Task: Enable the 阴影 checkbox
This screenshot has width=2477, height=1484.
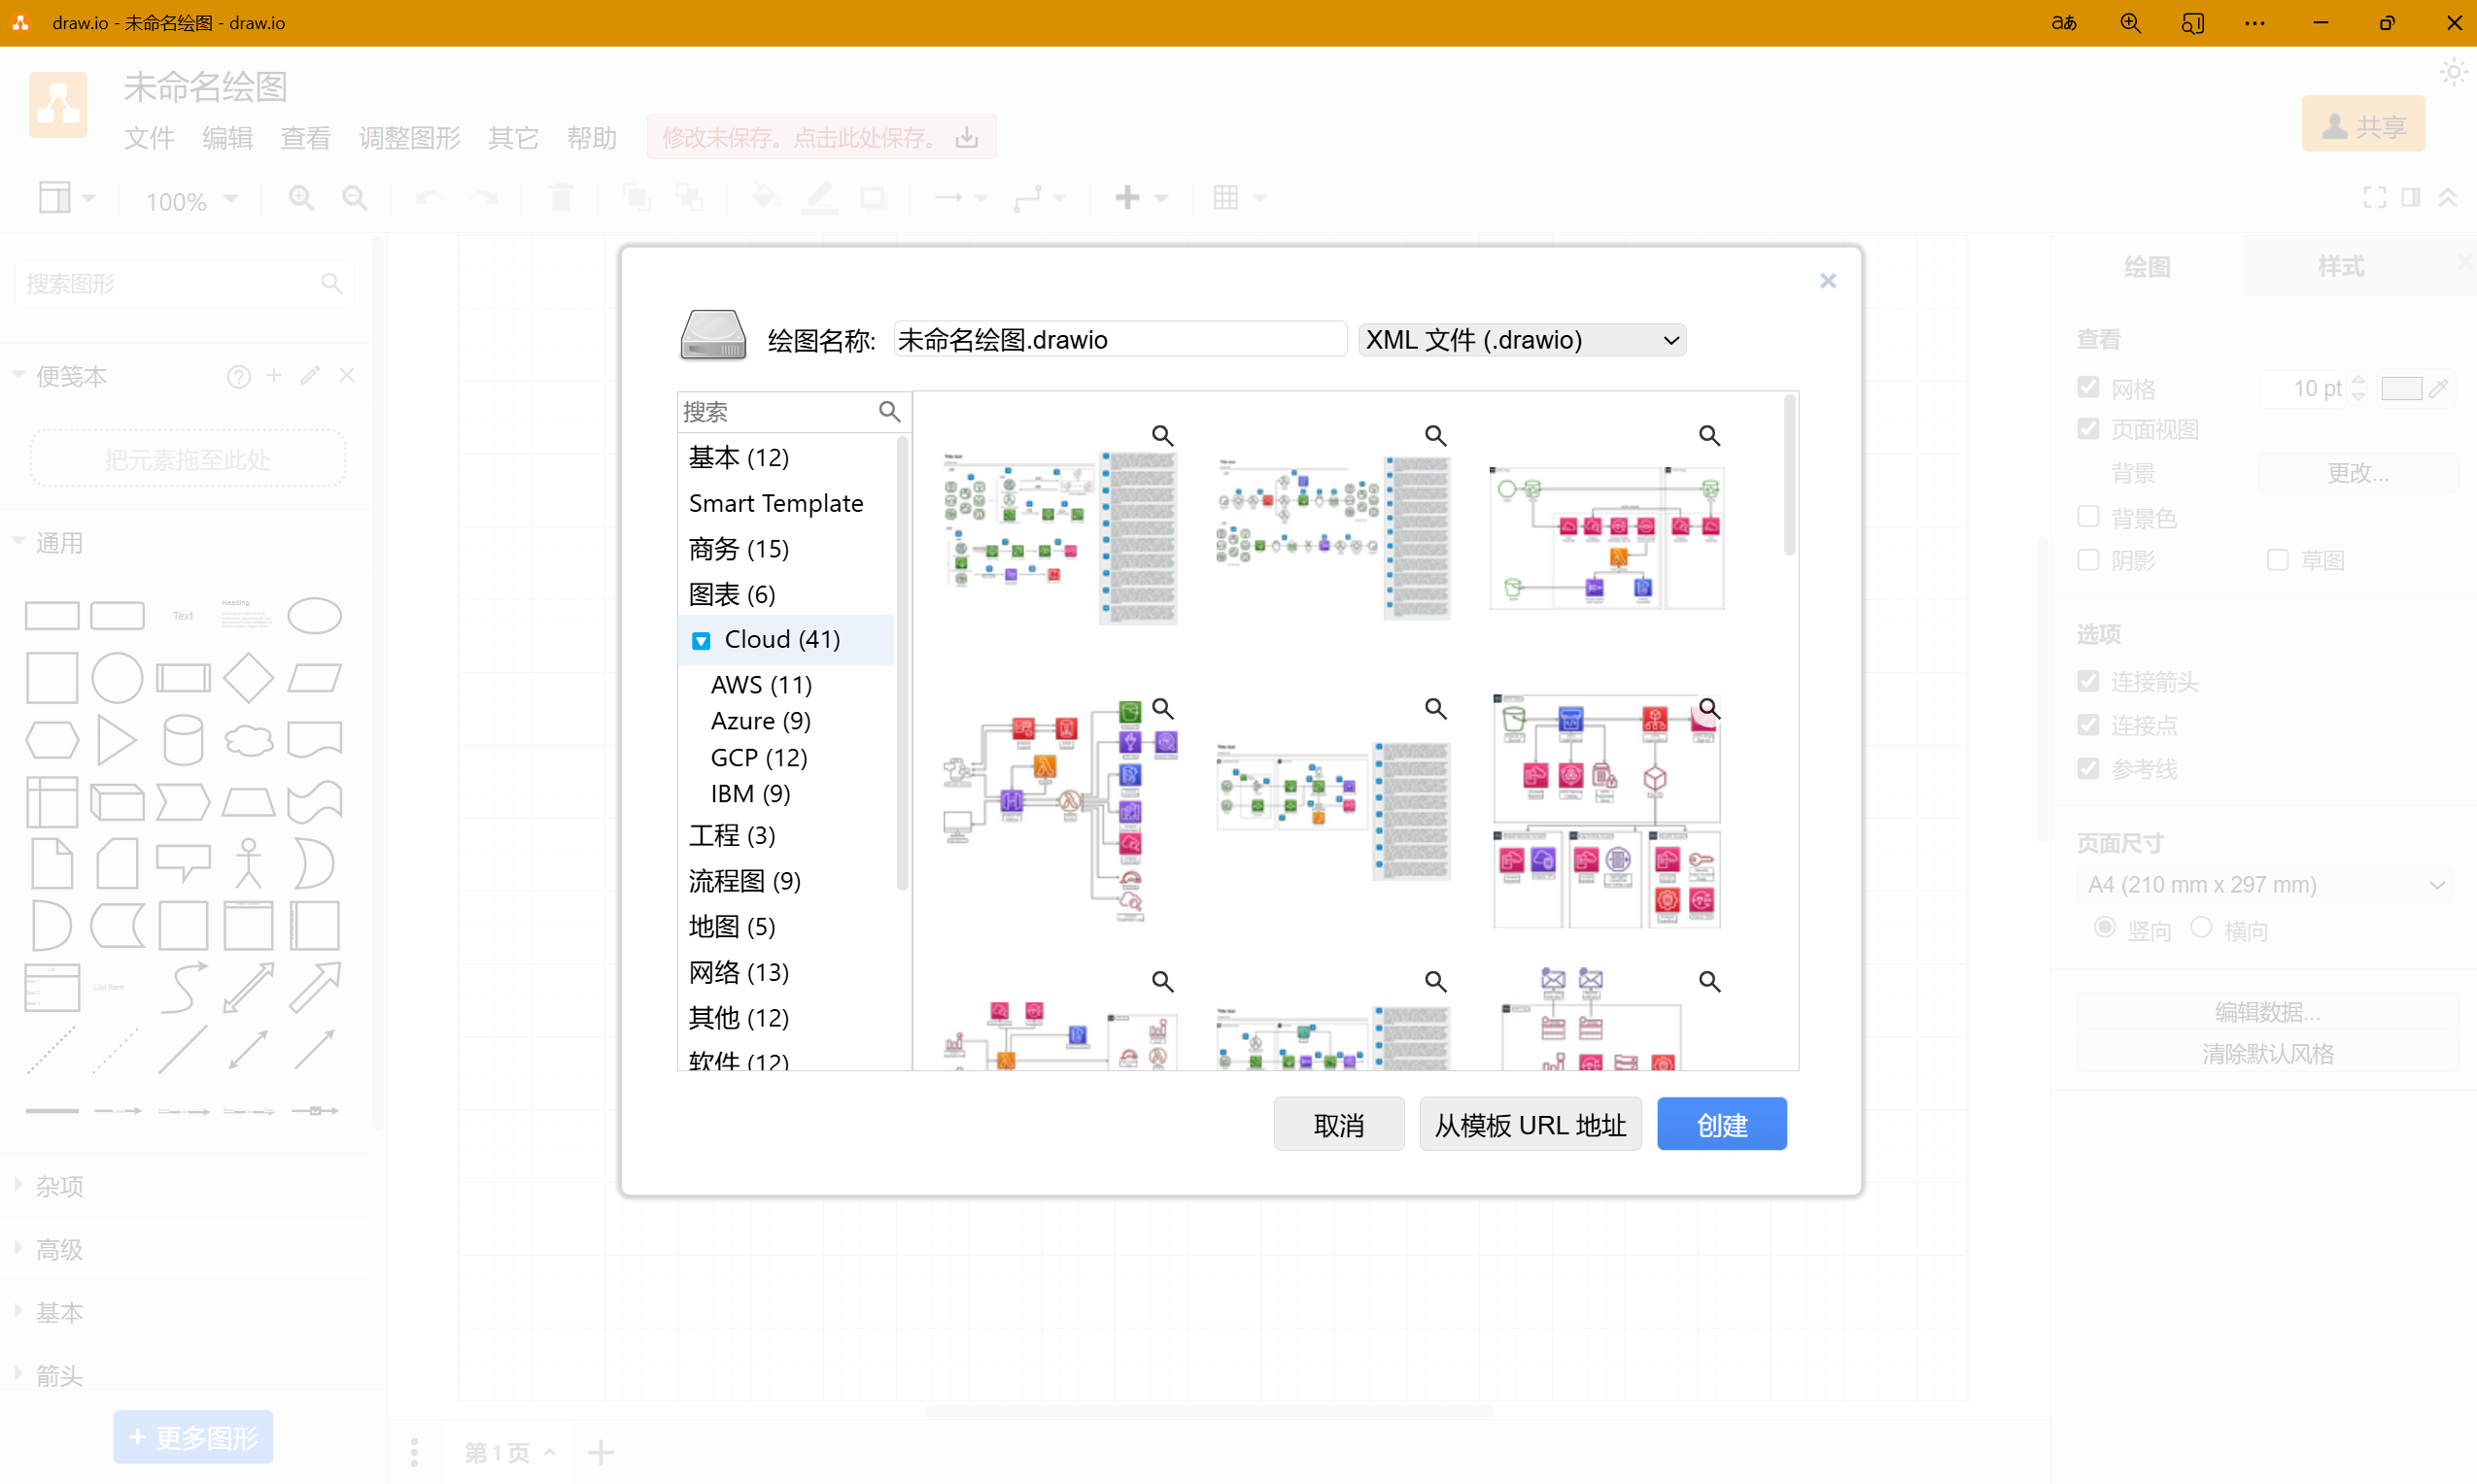Action: pos(2088,559)
